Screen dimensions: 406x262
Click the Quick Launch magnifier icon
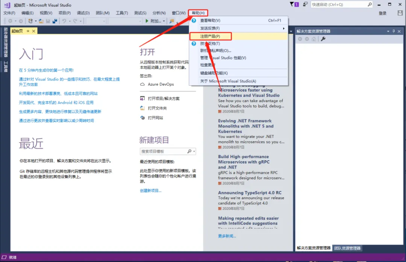pos(370,5)
